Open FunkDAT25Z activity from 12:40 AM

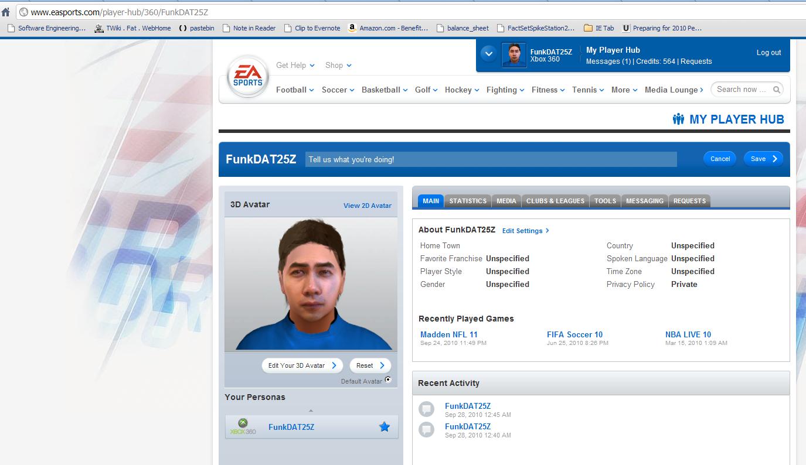[468, 426]
